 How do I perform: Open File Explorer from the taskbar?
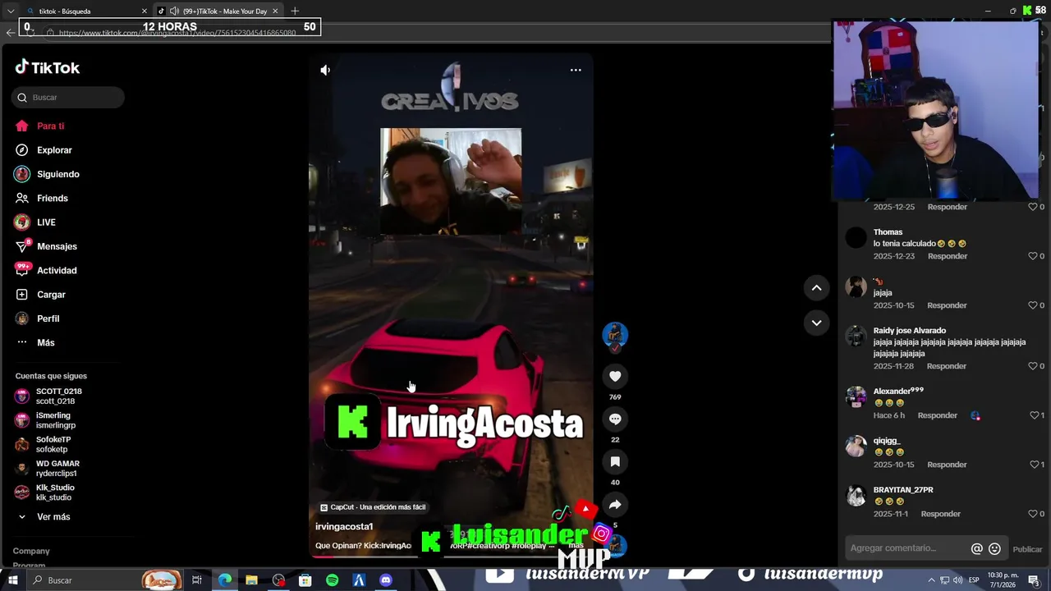(x=251, y=580)
